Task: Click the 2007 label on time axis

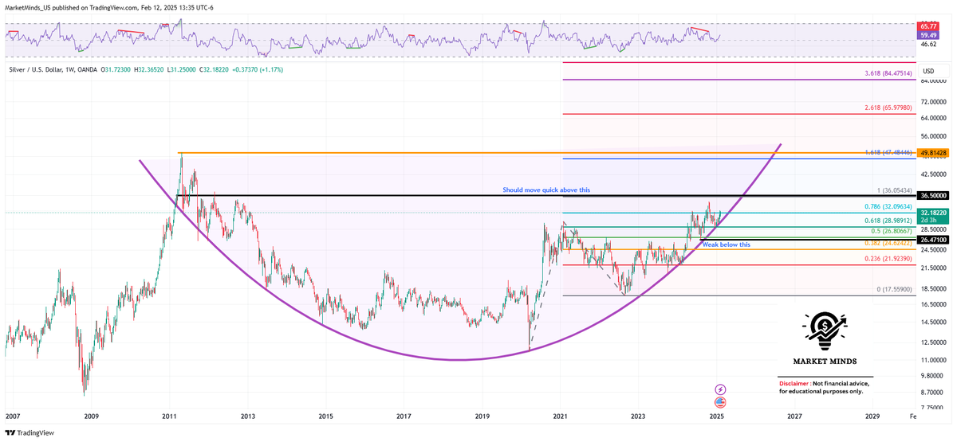Action: (13, 417)
